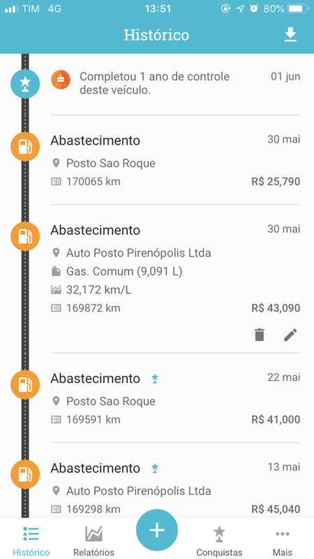
Task: Delete the Auto Posto Pirenópolis refueling entry
Action: point(260,335)
